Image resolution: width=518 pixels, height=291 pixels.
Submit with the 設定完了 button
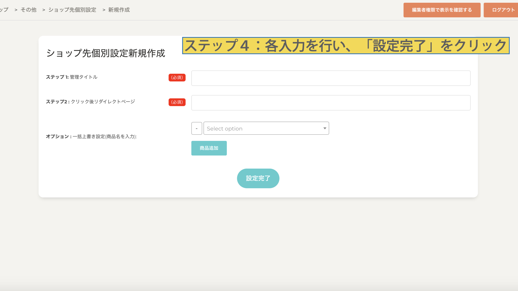[x=258, y=178]
